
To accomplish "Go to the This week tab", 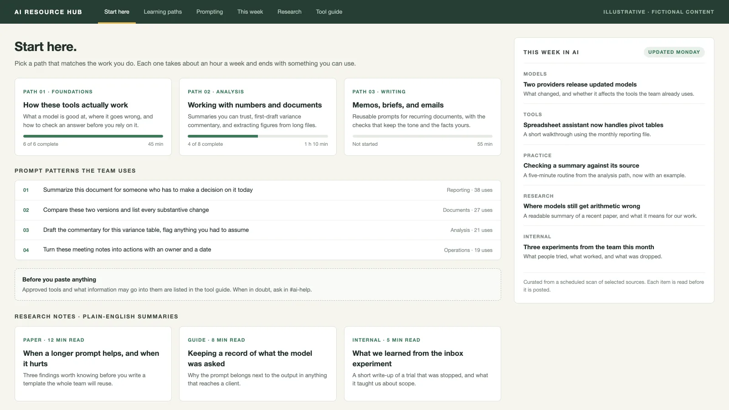I will click(250, 12).
